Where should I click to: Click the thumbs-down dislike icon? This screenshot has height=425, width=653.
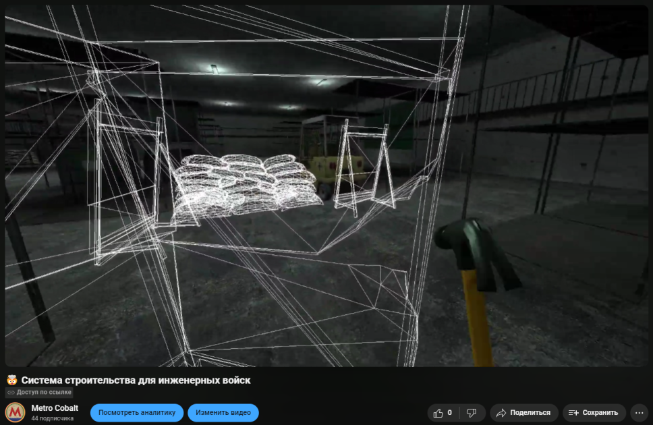[x=472, y=413]
